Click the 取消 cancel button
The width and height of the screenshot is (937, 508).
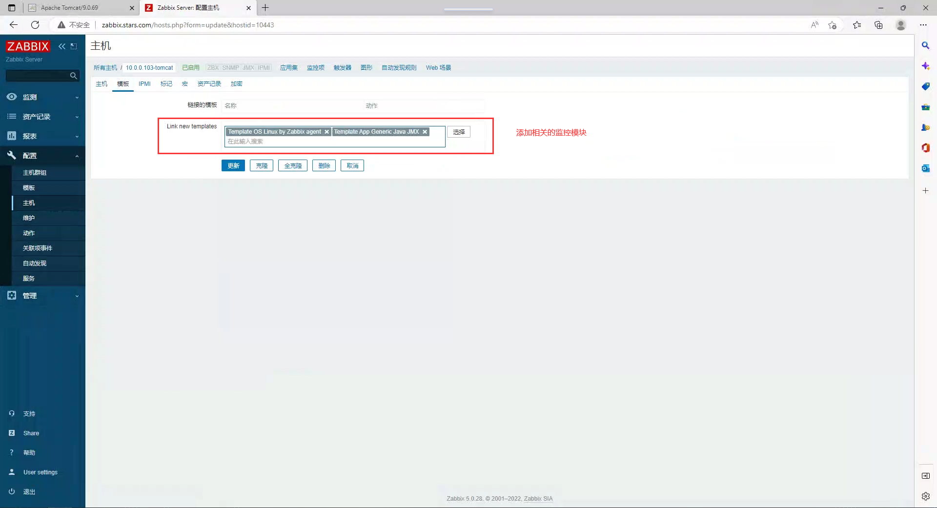coord(352,166)
